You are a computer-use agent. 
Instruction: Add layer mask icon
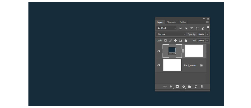[x=177, y=87]
